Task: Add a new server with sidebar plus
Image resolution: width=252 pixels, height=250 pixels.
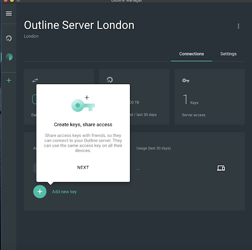Action: click(x=9, y=81)
